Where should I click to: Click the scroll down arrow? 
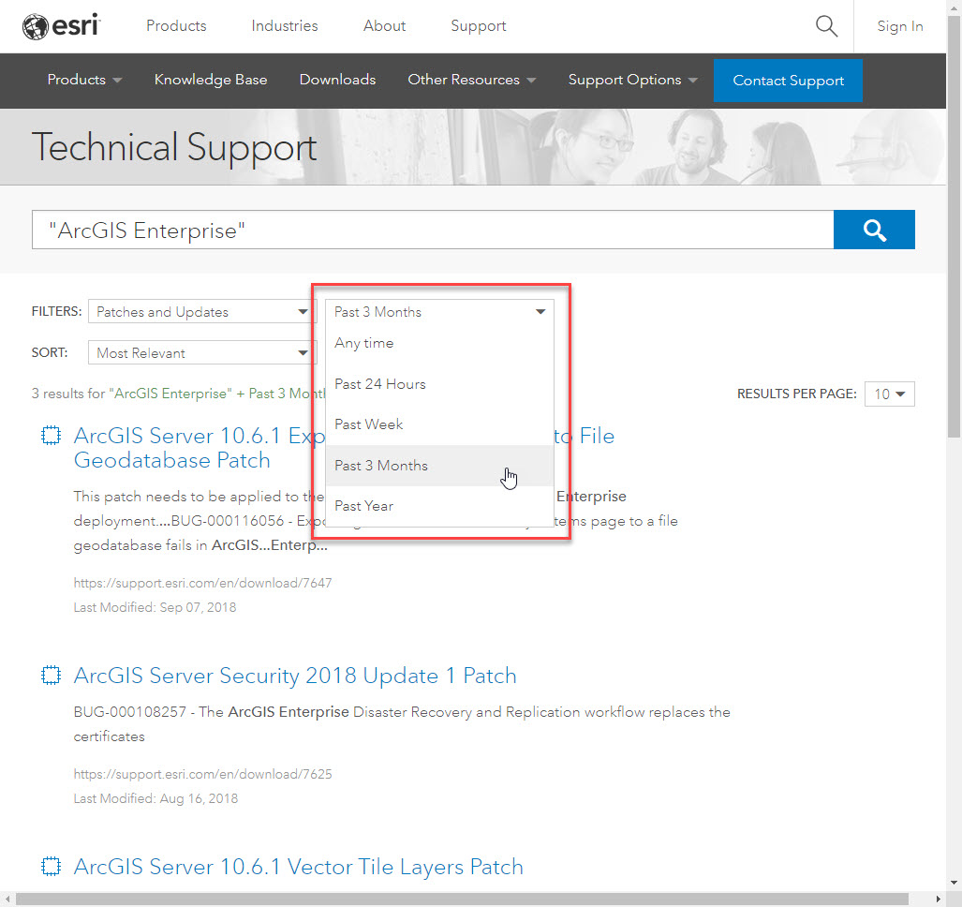pyautogui.click(x=954, y=884)
